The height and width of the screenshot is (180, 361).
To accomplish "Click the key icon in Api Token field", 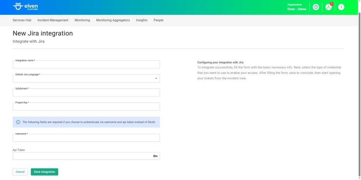I will click(155, 156).
